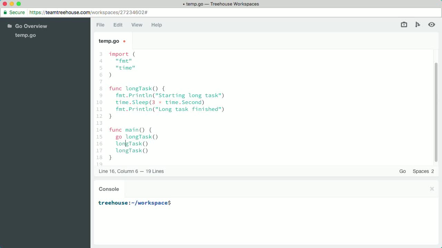The image size is (442, 248).
Task: Switch to the temp.go editor tab
Action: point(109,41)
